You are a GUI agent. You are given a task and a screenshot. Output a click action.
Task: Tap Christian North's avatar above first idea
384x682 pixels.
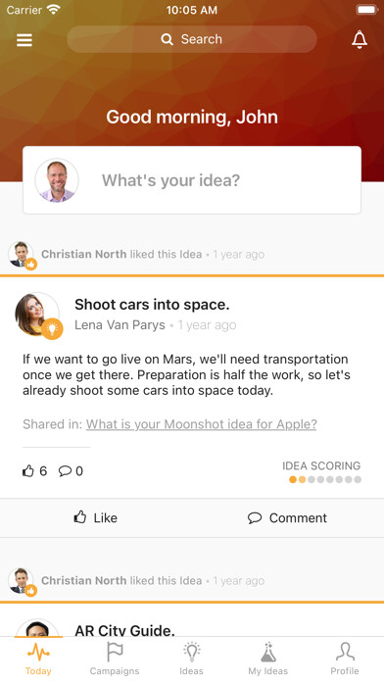pos(21,254)
